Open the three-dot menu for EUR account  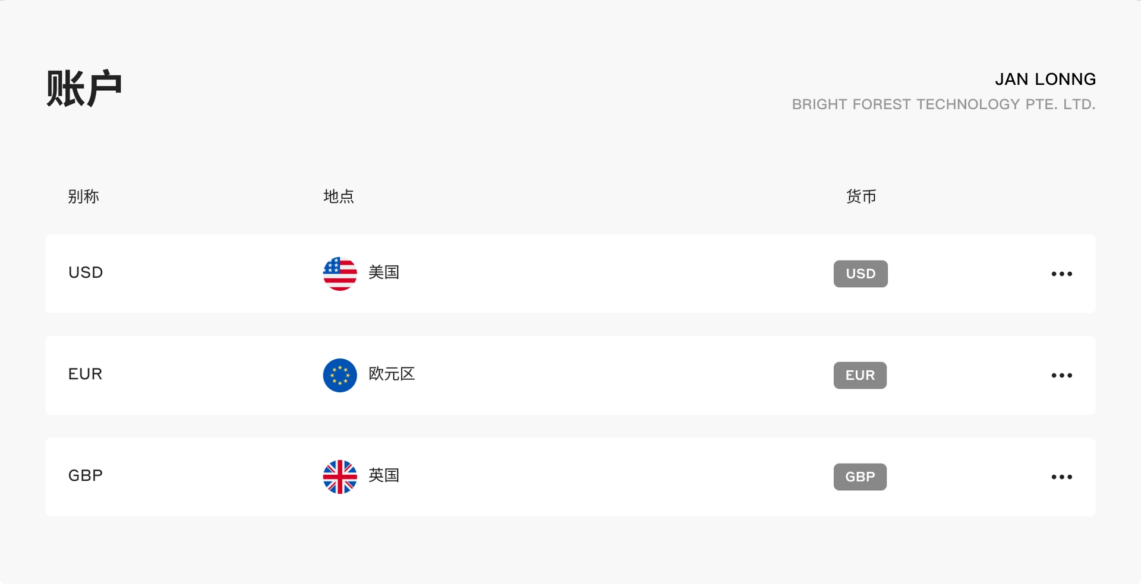coord(1061,375)
